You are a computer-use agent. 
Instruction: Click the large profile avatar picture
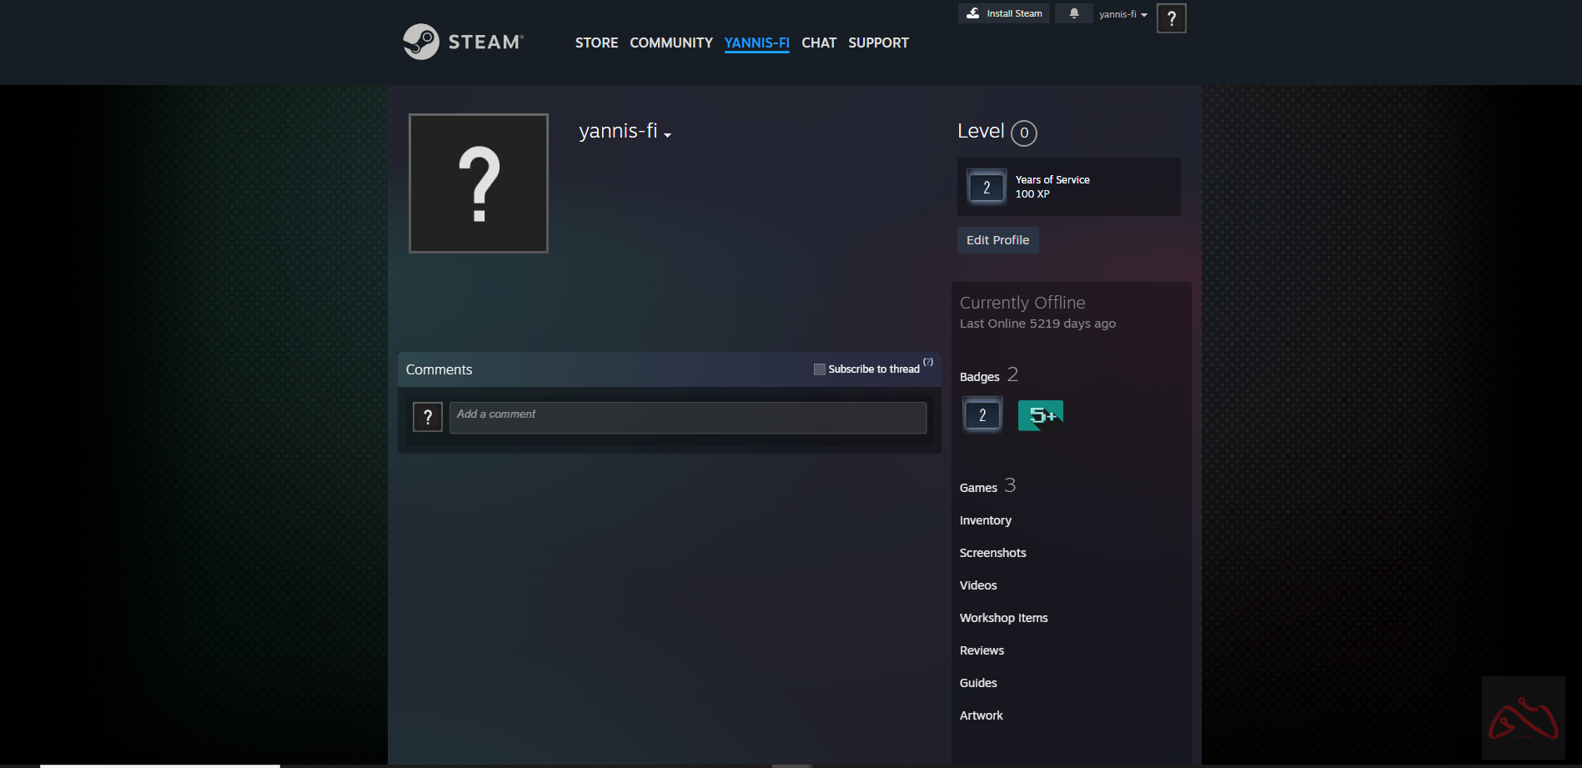479,183
